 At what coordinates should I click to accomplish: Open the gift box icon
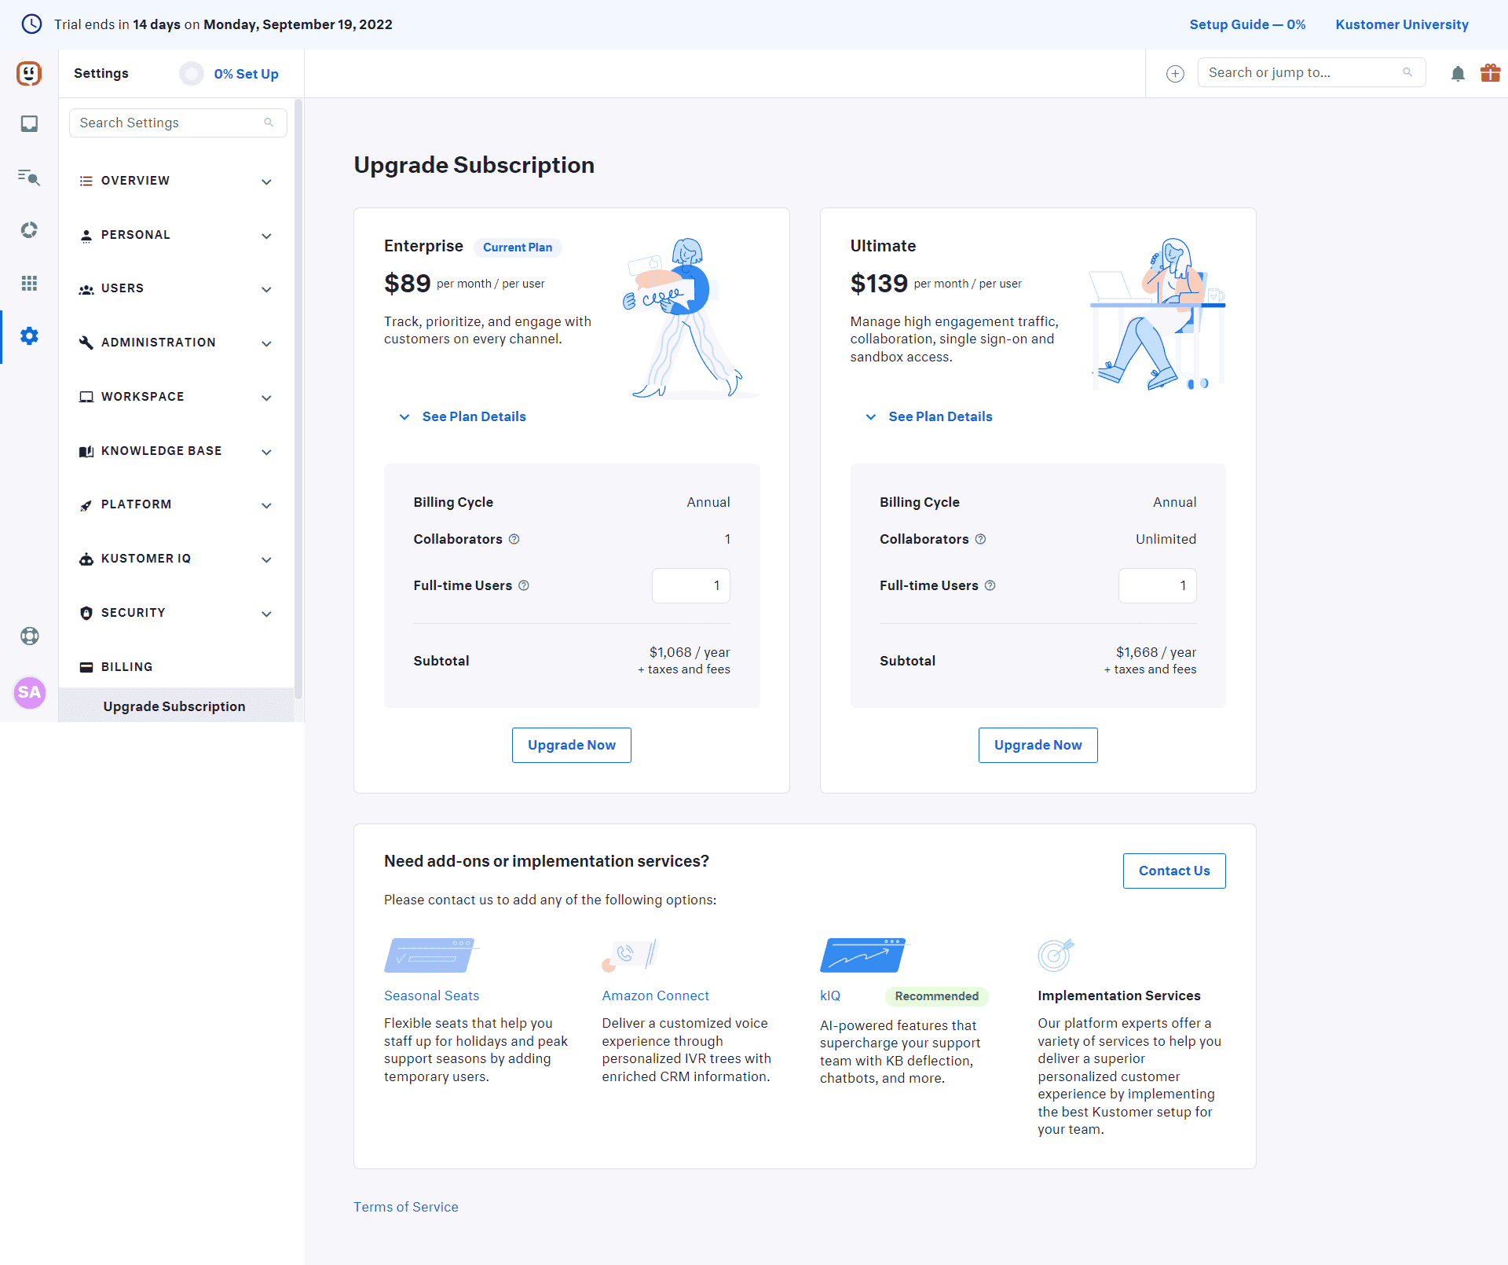1490,73
